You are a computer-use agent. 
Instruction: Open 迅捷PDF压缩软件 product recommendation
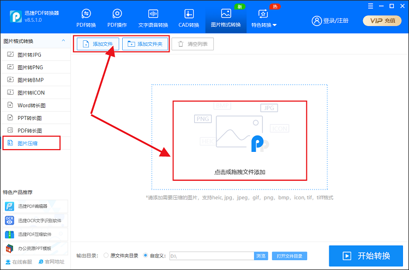click(35, 234)
